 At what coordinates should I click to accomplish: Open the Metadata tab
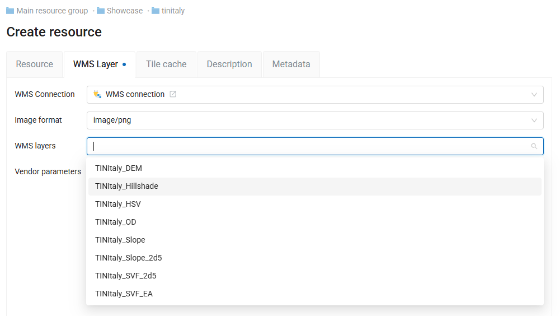click(x=291, y=64)
